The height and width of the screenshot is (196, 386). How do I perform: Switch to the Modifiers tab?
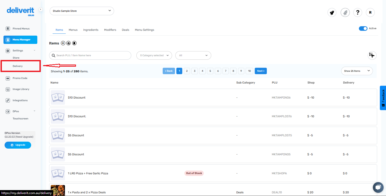[110, 30]
